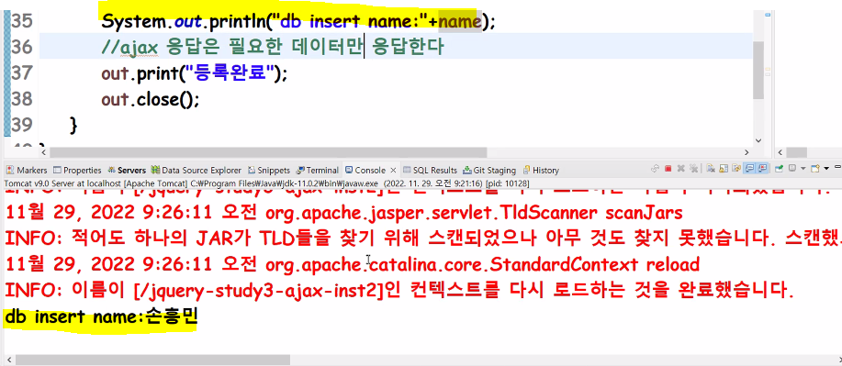Viewport: 842px width, 366px height.
Task: Expand the Open Console dropdown arrow
Action: (x=826, y=169)
